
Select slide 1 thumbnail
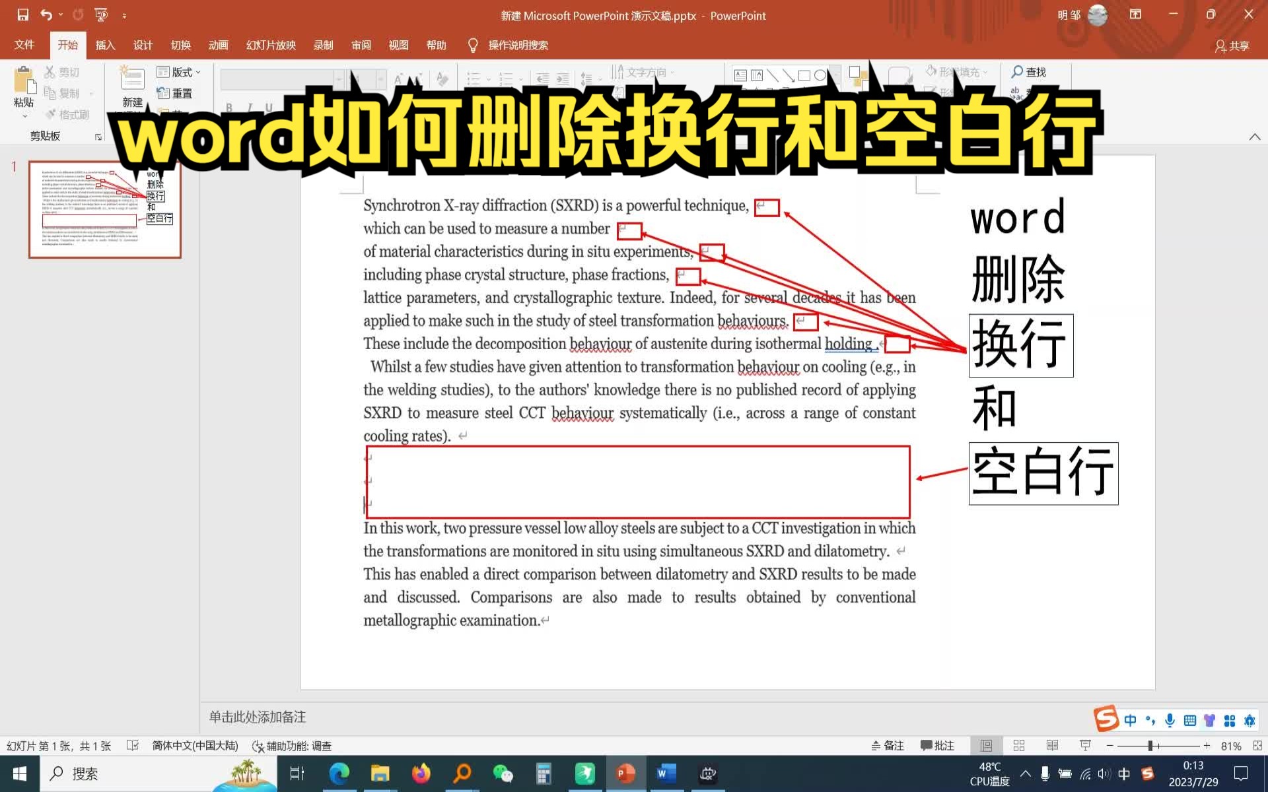[x=105, y=209]
